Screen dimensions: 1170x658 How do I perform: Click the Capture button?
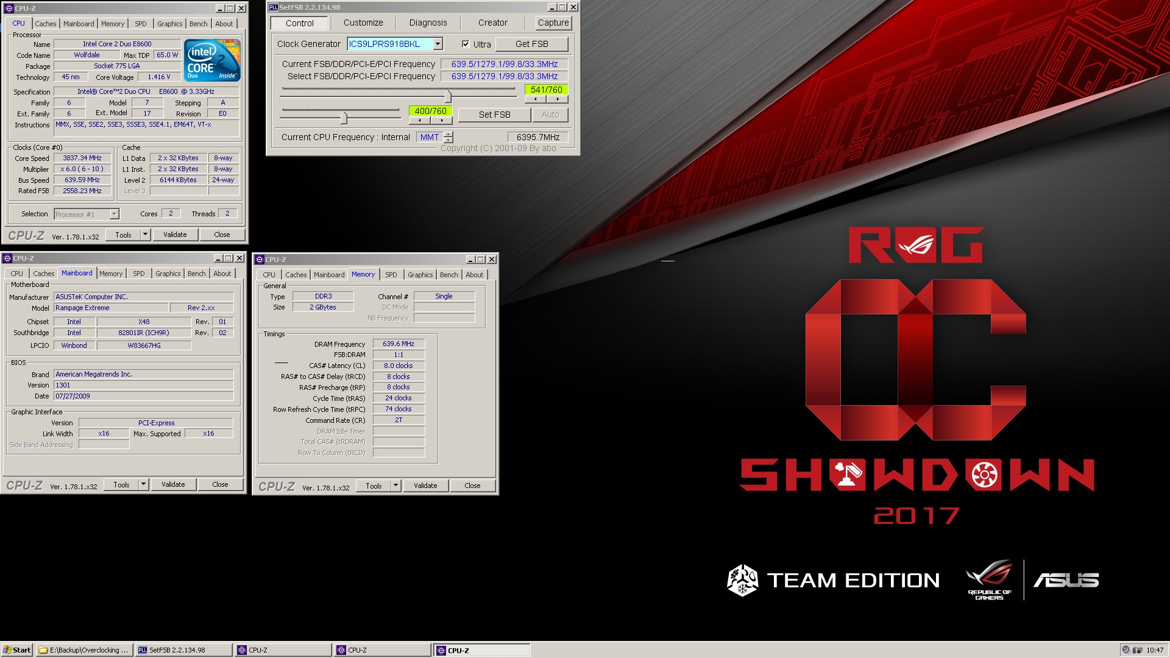point(553,23)
